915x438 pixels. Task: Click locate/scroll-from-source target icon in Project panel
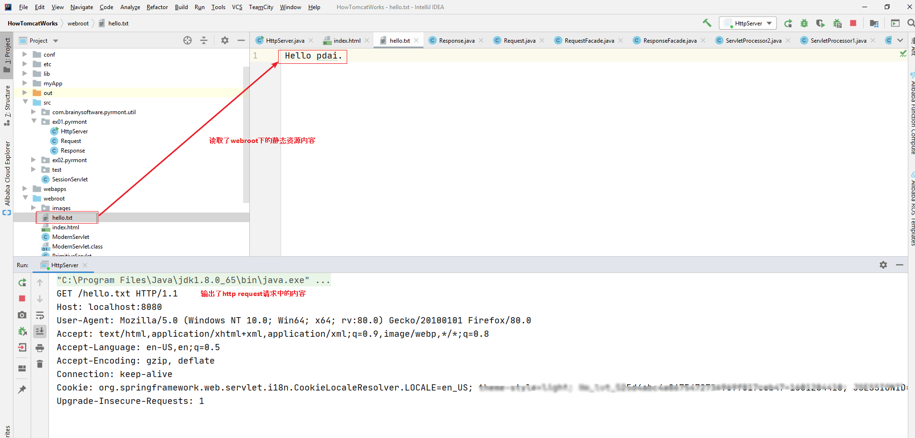188,41
